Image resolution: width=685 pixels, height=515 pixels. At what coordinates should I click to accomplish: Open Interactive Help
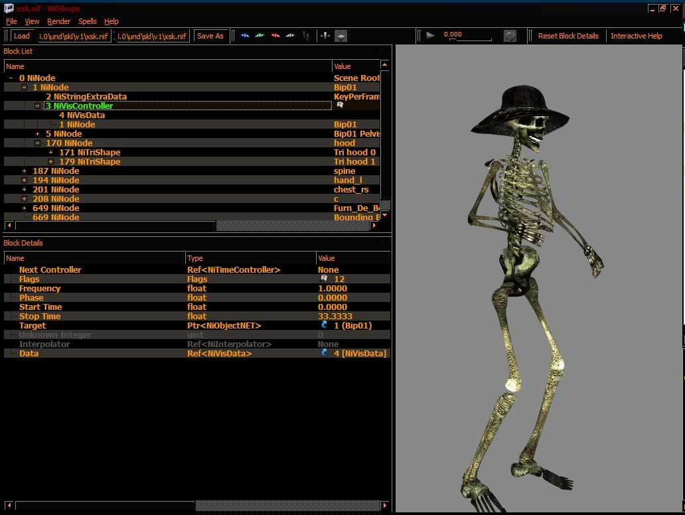pyautogui.click(x=636, y=36)
